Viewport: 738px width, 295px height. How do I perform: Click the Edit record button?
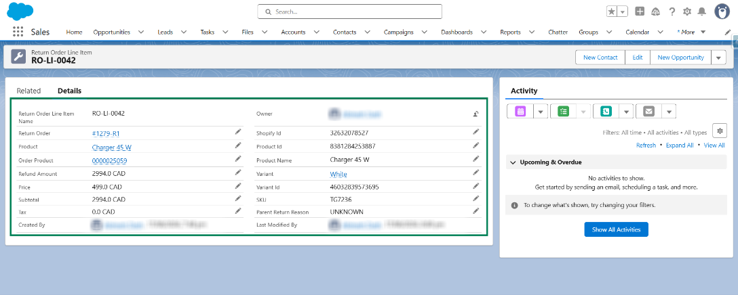(x=638, y=58)
